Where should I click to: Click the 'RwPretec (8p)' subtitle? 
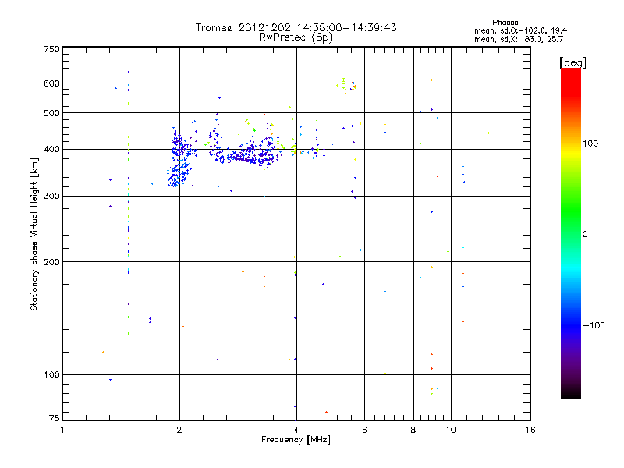point(296,37)
